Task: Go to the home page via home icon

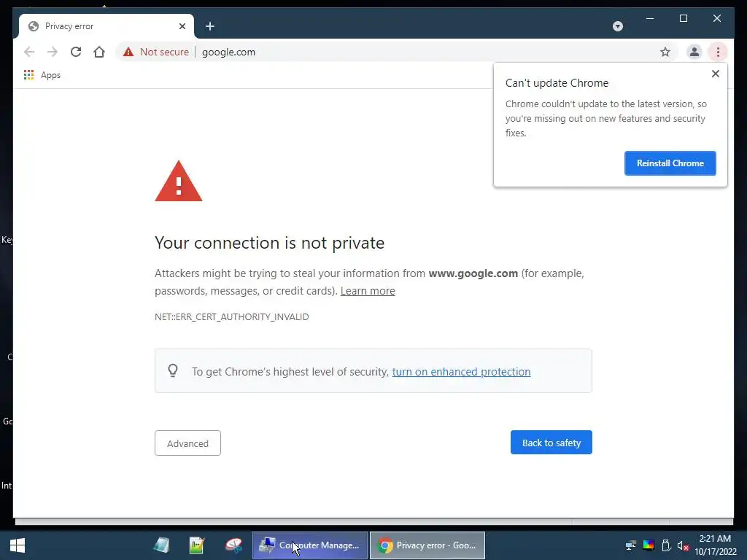Action: (99, 52)
